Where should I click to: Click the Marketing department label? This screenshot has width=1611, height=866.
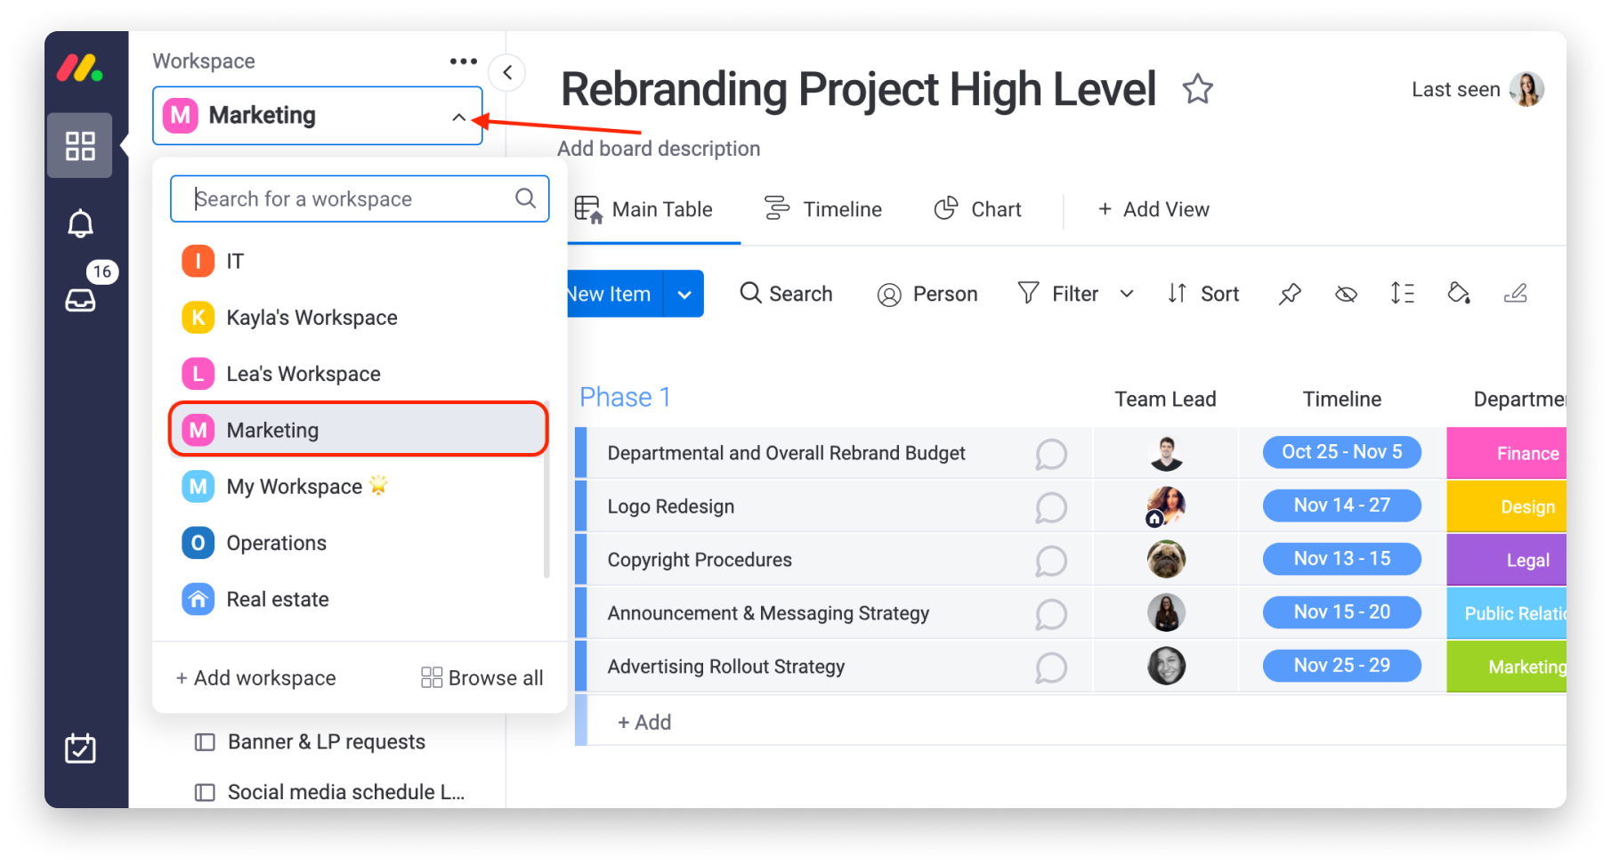pos(1507,667)
